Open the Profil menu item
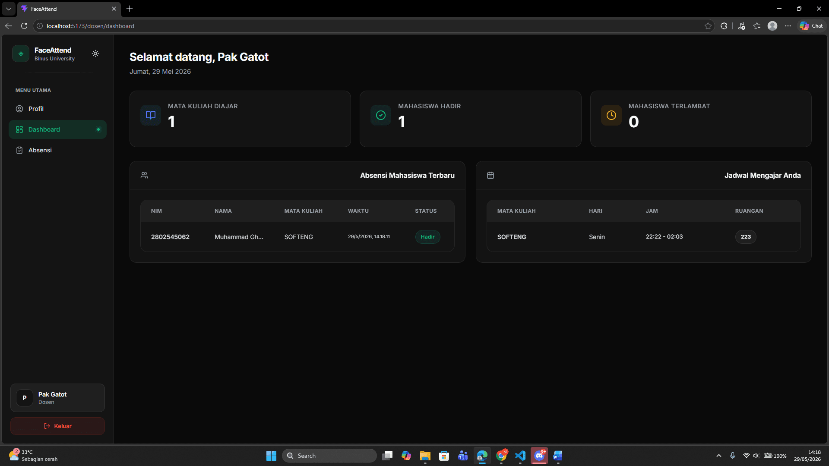This screenshot has width=829, height=466. 57,109
